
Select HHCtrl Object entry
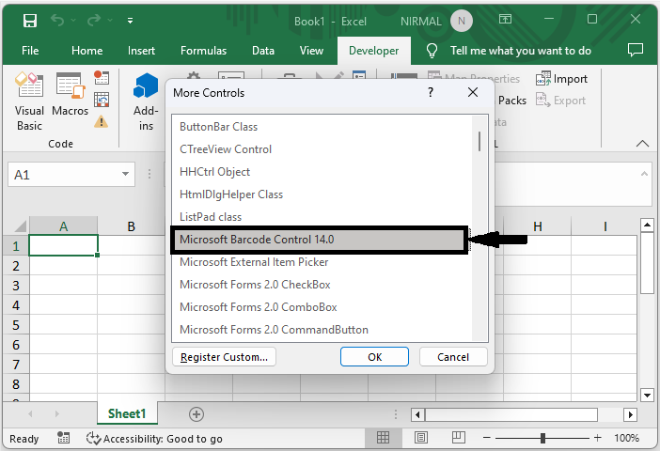[x=322, y=172]
